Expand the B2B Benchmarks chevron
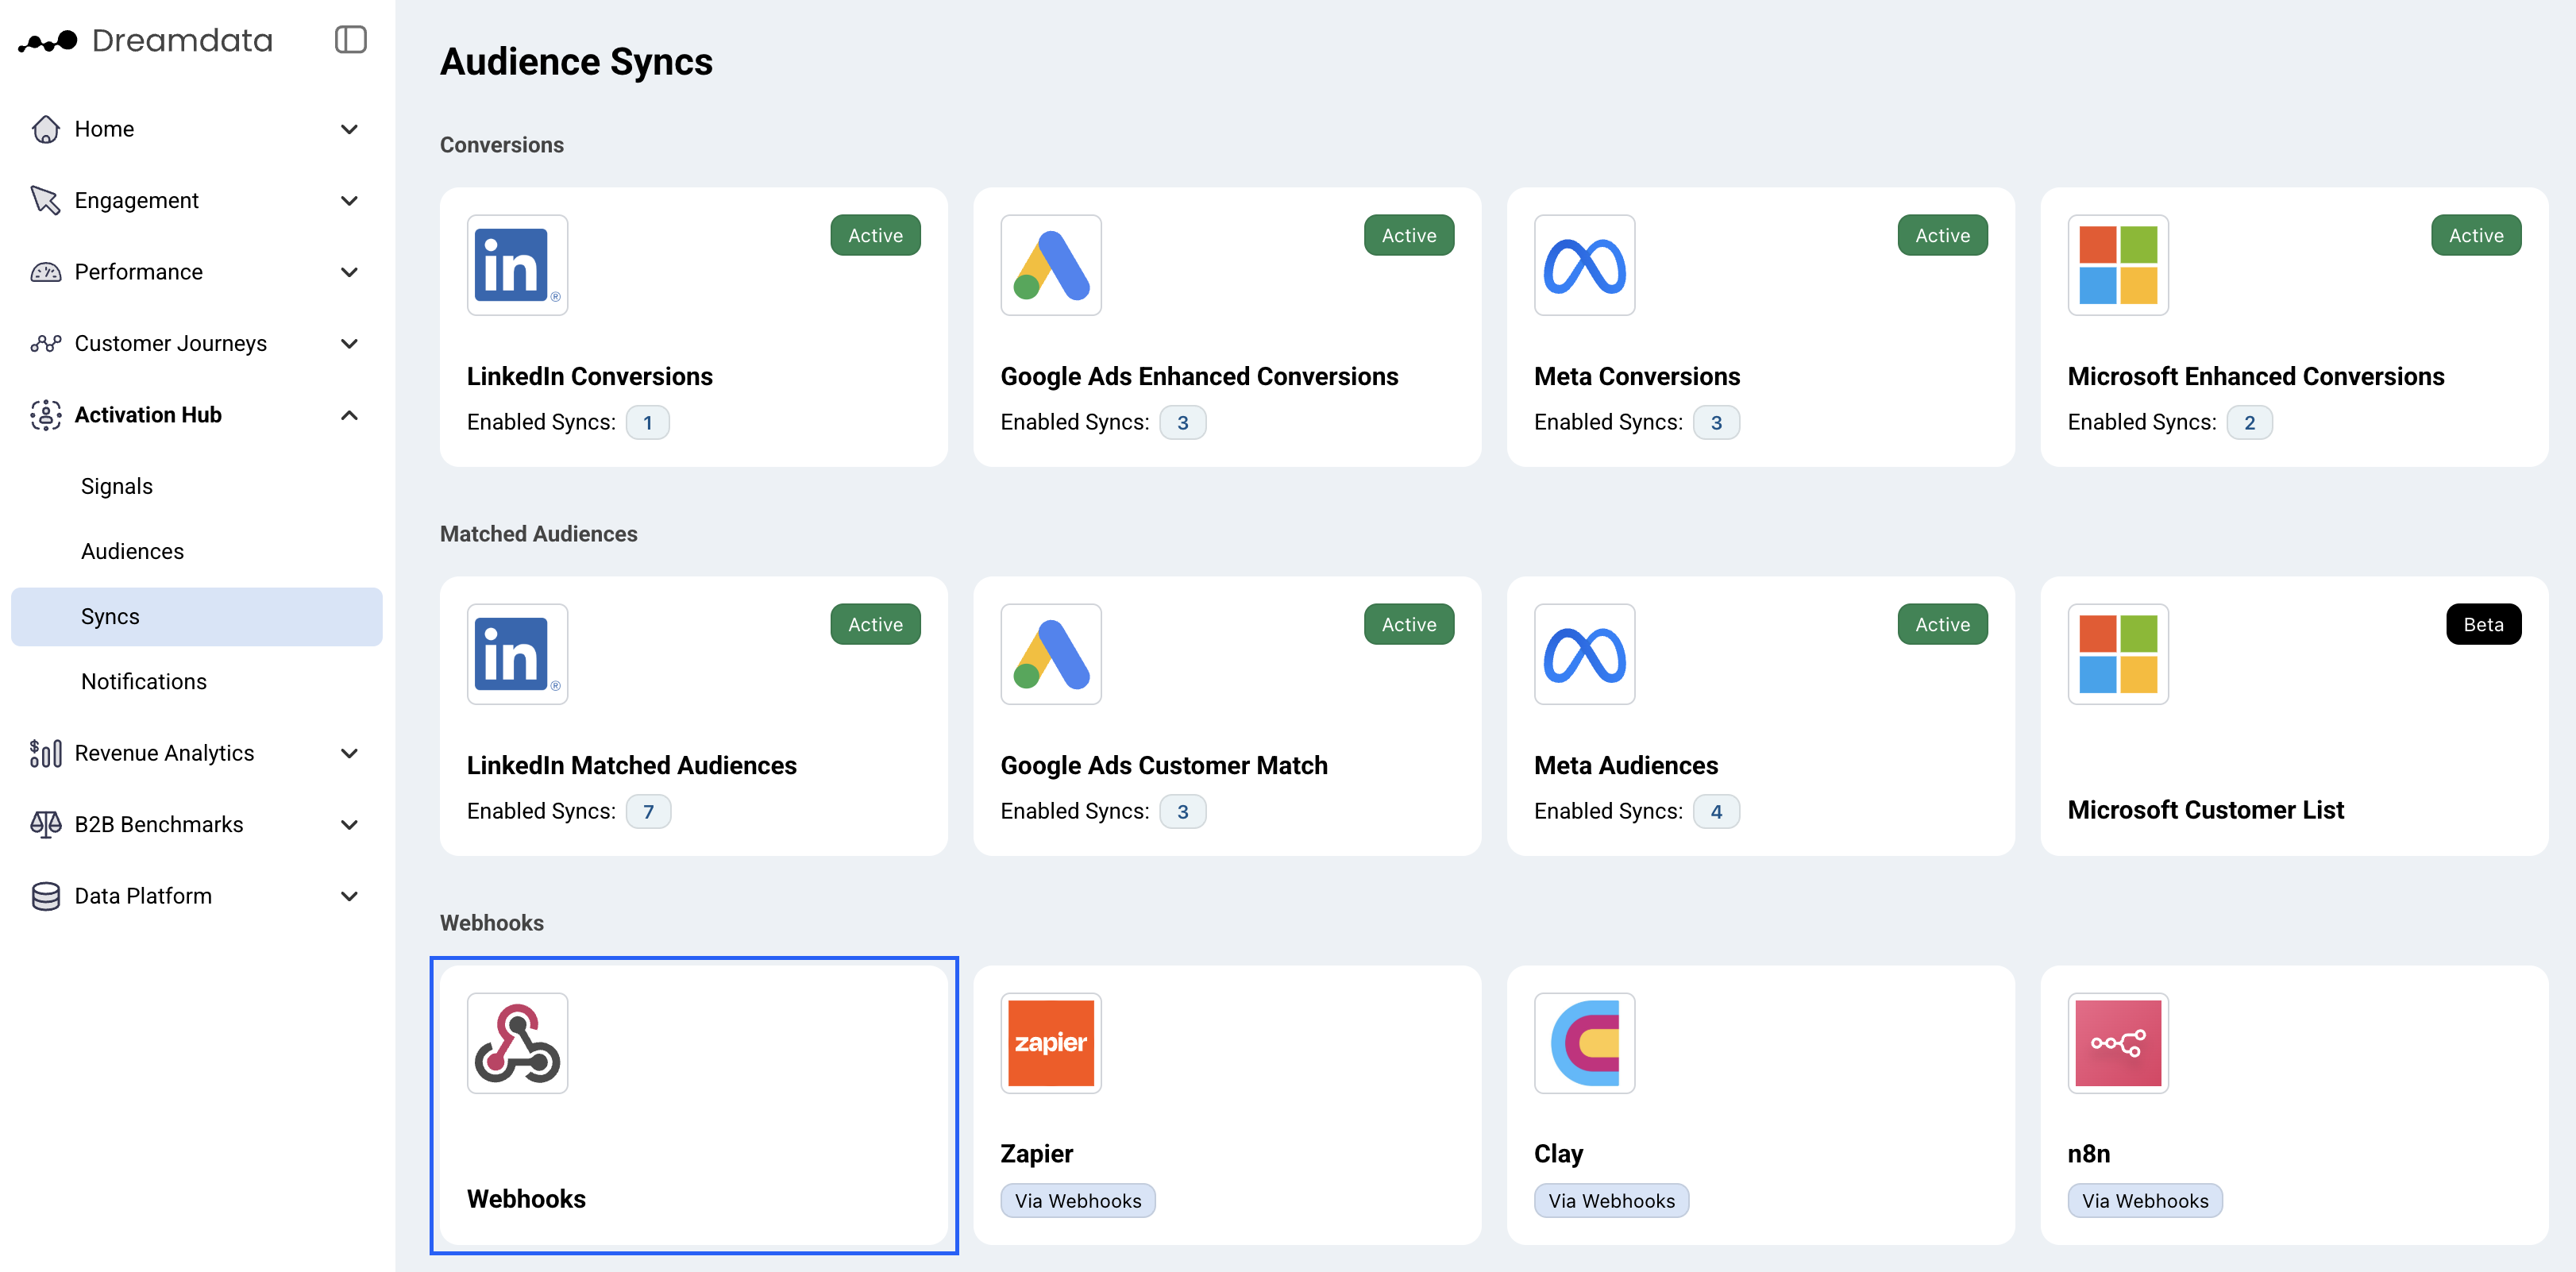This screenshot has width=2576, height=1272. pyautogui.click(x=349, y=824)
